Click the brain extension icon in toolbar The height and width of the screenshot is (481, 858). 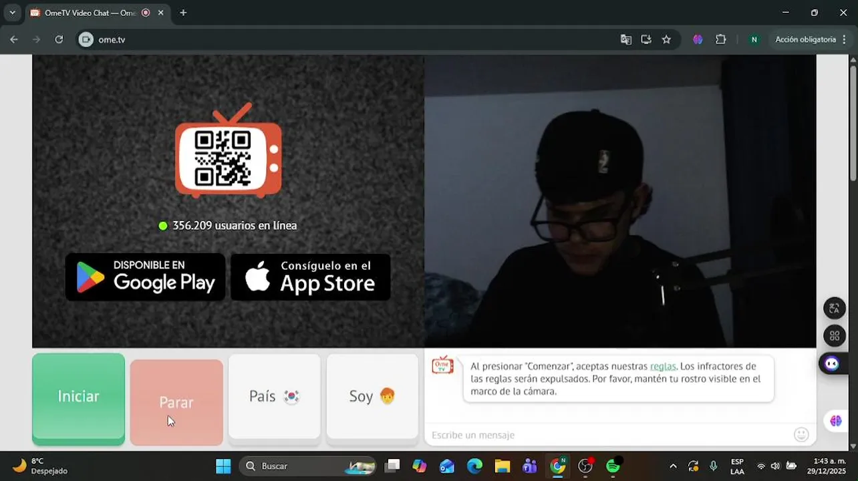[x=698, y=39]
